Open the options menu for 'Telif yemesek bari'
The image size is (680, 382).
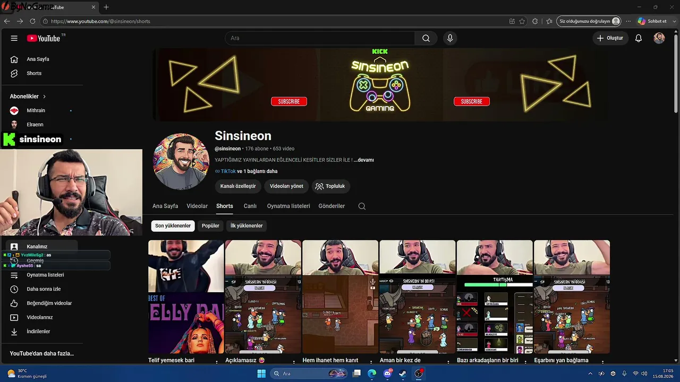click(216, 361)
